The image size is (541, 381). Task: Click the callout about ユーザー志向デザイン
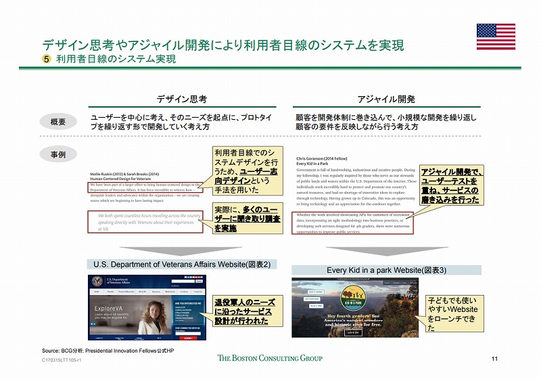point(248,171)
